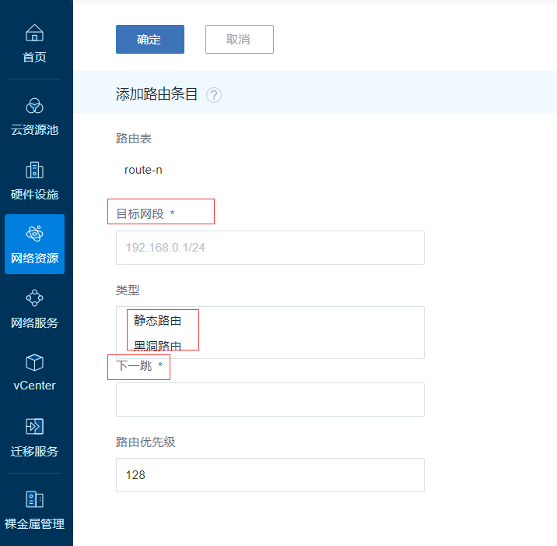
Task: Focus the 下一跳 input field
Action: pos(270,400)
